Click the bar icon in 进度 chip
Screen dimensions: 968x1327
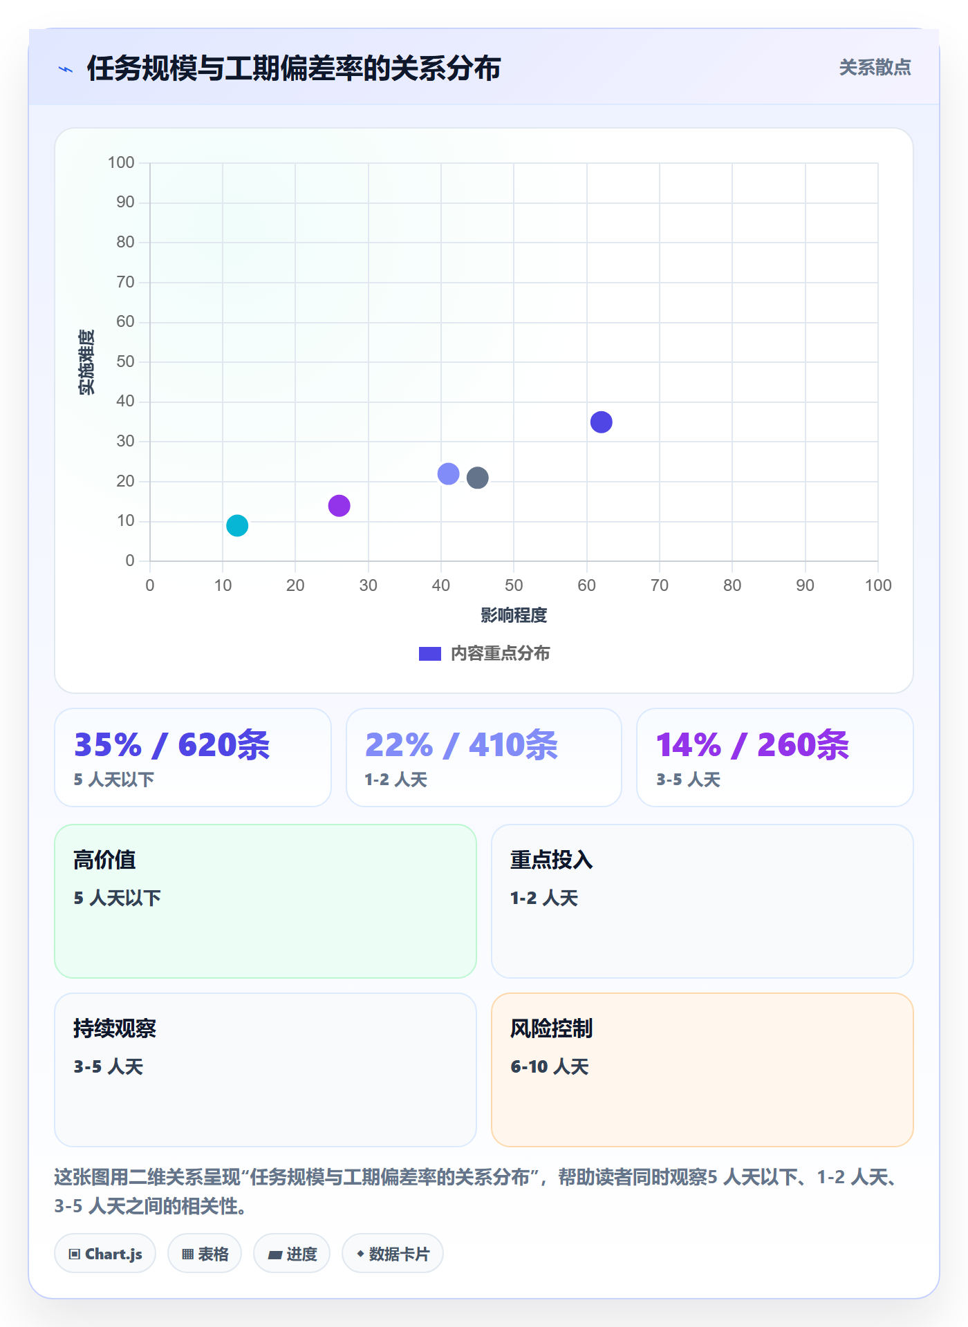tap(275, 1255)
